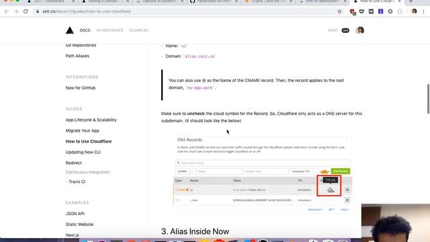
Task: Open the API REFERENCE header item
Action: point(110,30)
